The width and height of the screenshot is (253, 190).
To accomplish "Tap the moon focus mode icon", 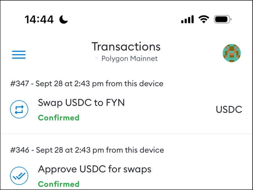I will tap(64, 19).
